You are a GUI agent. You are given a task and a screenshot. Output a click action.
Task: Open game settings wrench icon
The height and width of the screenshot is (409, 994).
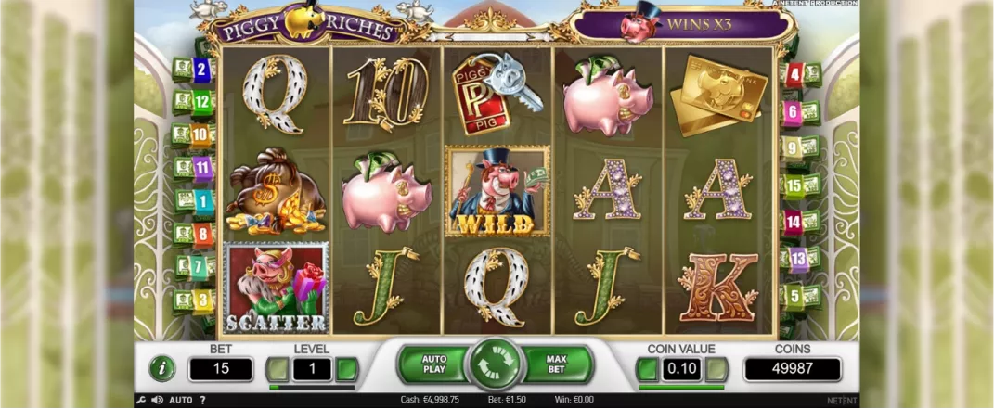click(x=141, y=400)
